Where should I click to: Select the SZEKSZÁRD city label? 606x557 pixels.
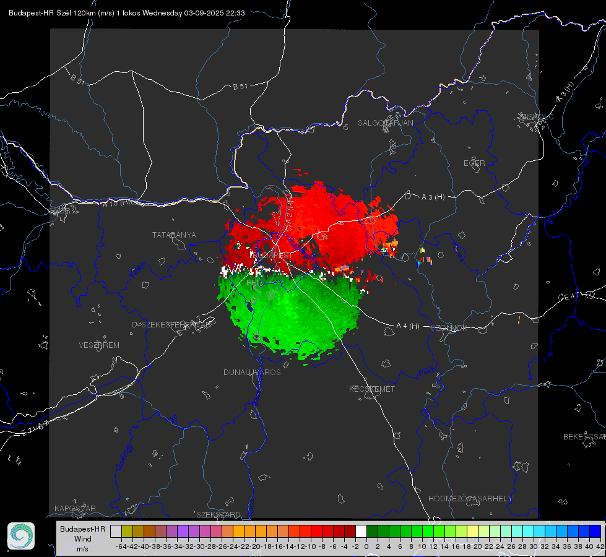(x=219, y=514)
